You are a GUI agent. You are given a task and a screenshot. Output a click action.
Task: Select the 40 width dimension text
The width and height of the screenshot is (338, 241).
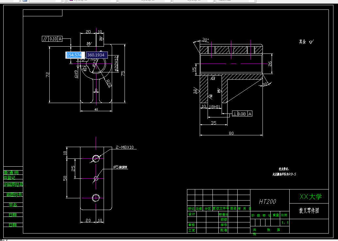click(96, 110)
